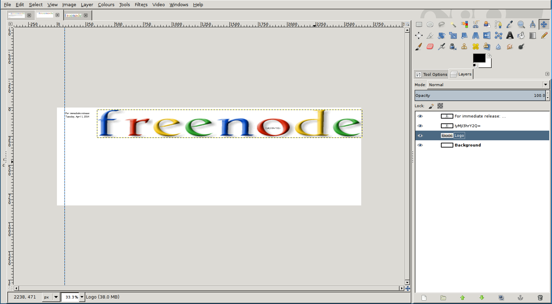Select the Scissors Select tool
Viewport: 552px width, 304px height.
click(x=476, y=24)
